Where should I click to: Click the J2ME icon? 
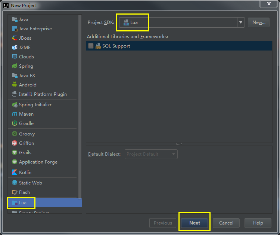(x=15, y=48)
